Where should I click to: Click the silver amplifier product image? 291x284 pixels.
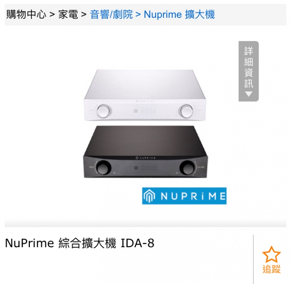[145, 95]
